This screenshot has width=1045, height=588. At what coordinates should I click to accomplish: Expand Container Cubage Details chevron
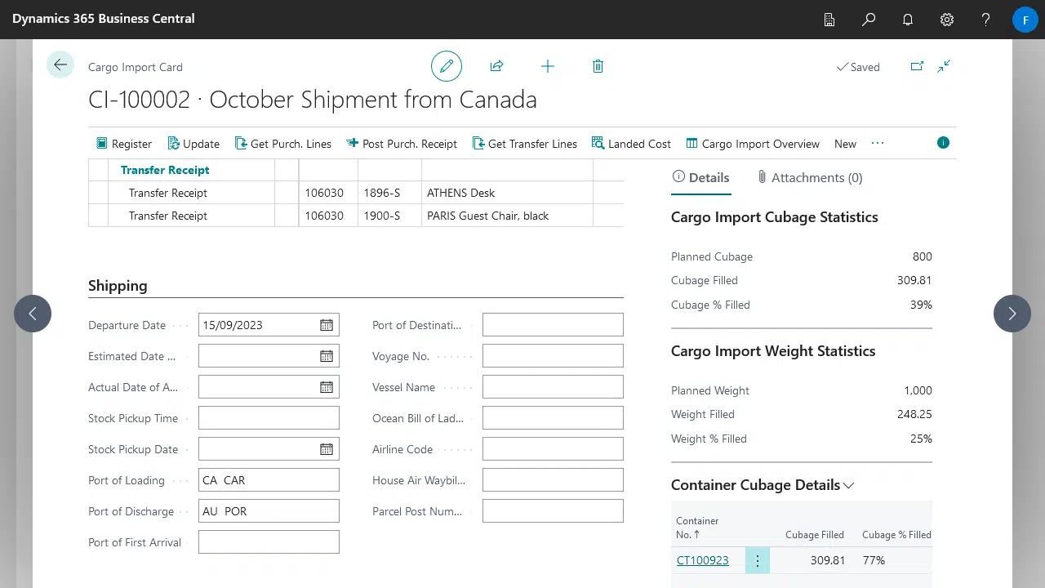pyautogui.click(x=849, y=485)
